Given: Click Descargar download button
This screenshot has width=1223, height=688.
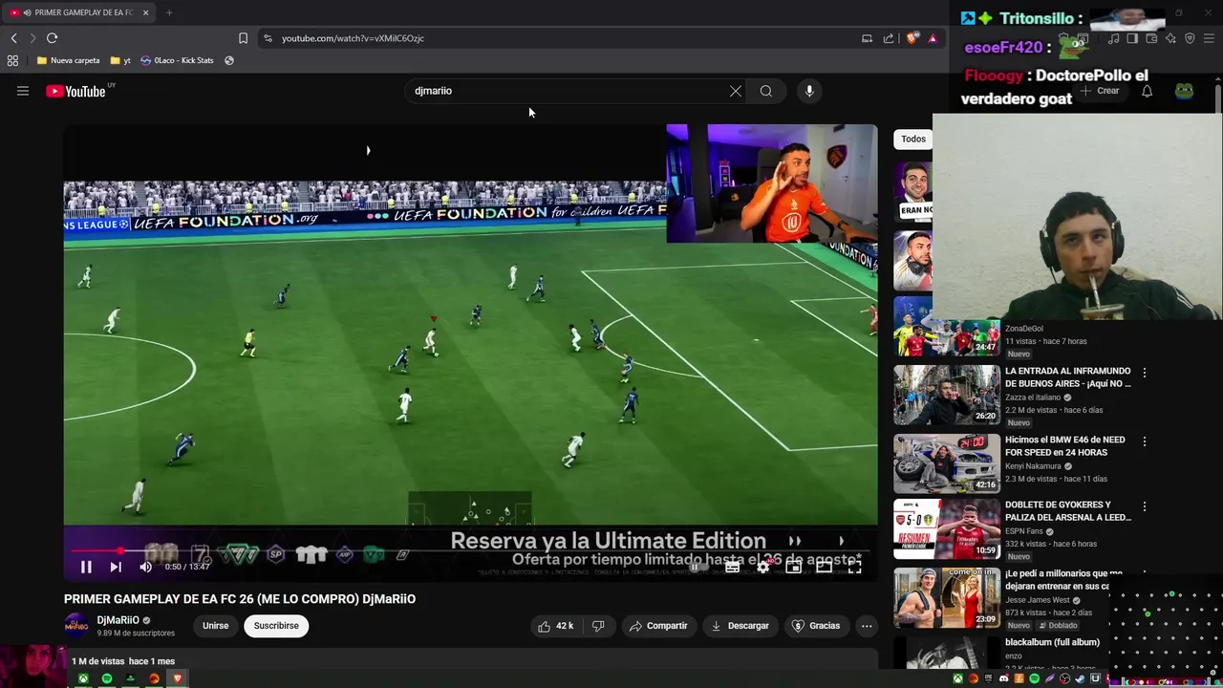Looking at the screenshot, I should pos(740,626).
